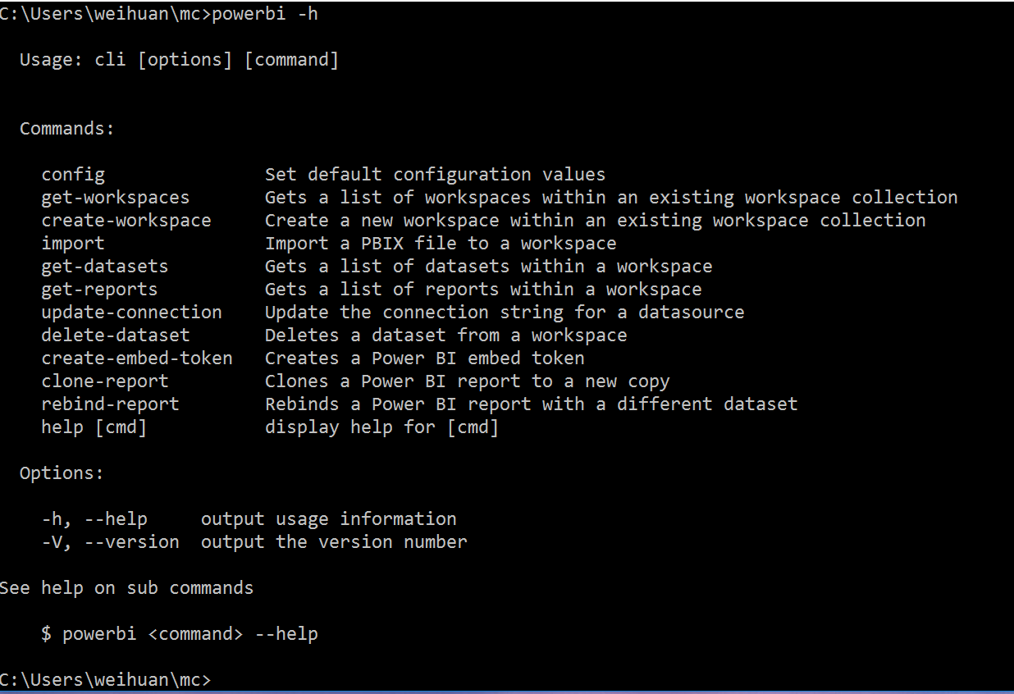
Task: Click the update-connection command text
Action: point(131,312)
